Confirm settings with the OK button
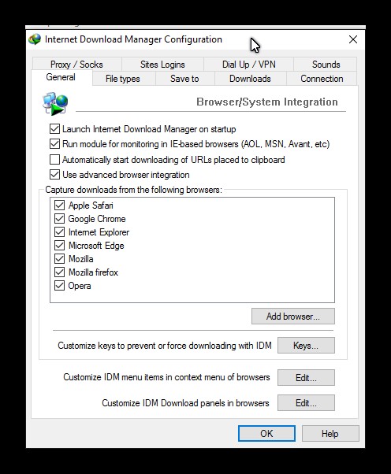The image size is (391, 474). click(x=266, y=434)
